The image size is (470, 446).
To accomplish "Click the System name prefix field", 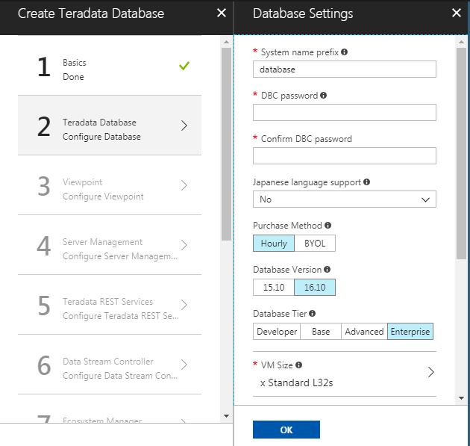I will tap(345, 69).
